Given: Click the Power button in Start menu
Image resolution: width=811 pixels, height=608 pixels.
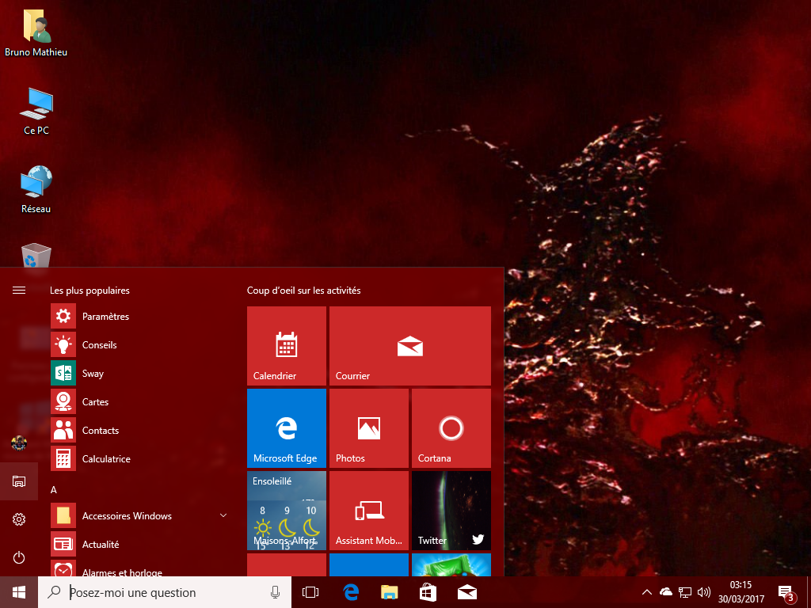Looking at the screenshot, I should pyautogui.click(x=19, y=557).
